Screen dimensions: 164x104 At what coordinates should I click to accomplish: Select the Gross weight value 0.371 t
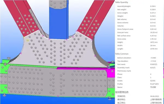click(x=153, y=13)
